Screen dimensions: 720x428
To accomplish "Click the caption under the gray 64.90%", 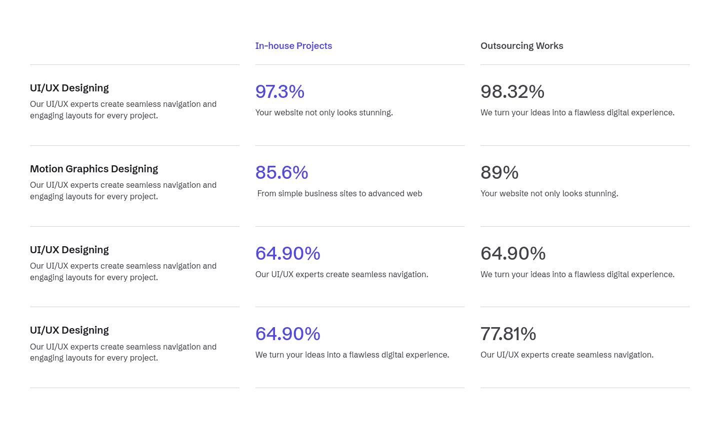I will coord(577,275).
